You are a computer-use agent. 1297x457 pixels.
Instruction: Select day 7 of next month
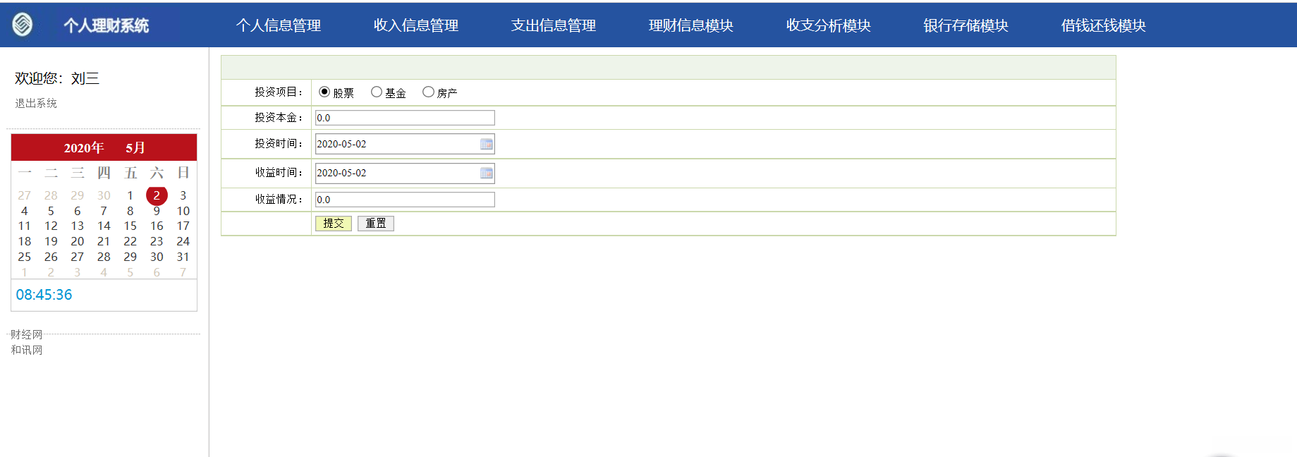coord(183,272)
